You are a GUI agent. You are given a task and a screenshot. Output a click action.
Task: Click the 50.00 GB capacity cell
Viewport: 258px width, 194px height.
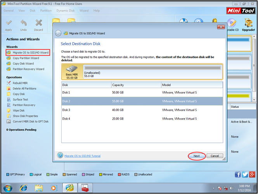118,92
